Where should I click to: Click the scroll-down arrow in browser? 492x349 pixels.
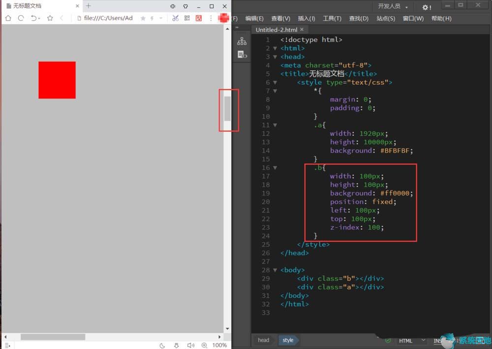227,329
